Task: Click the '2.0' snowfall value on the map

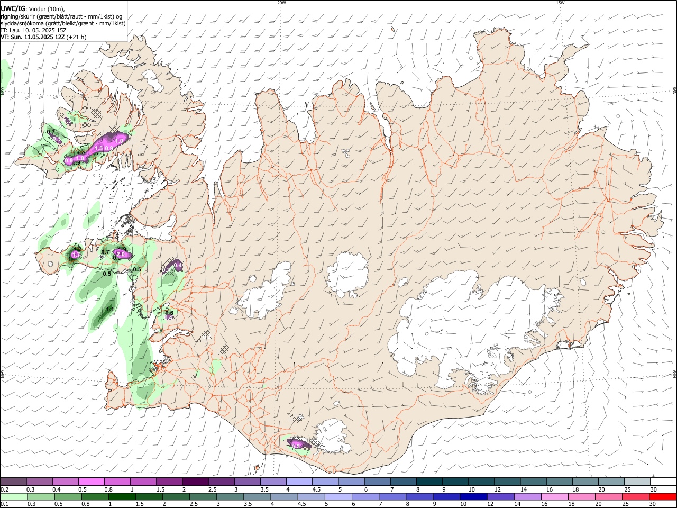Action: point(120,255)
